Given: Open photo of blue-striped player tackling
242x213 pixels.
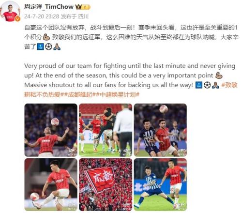Looking at the screenshot, I should point(160,184).
